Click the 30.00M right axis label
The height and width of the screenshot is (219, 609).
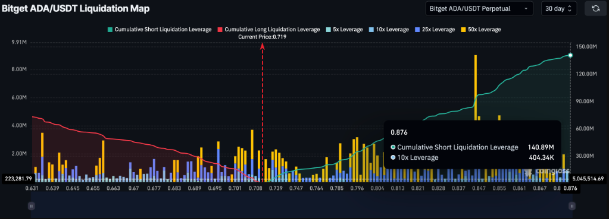point(585,156)
